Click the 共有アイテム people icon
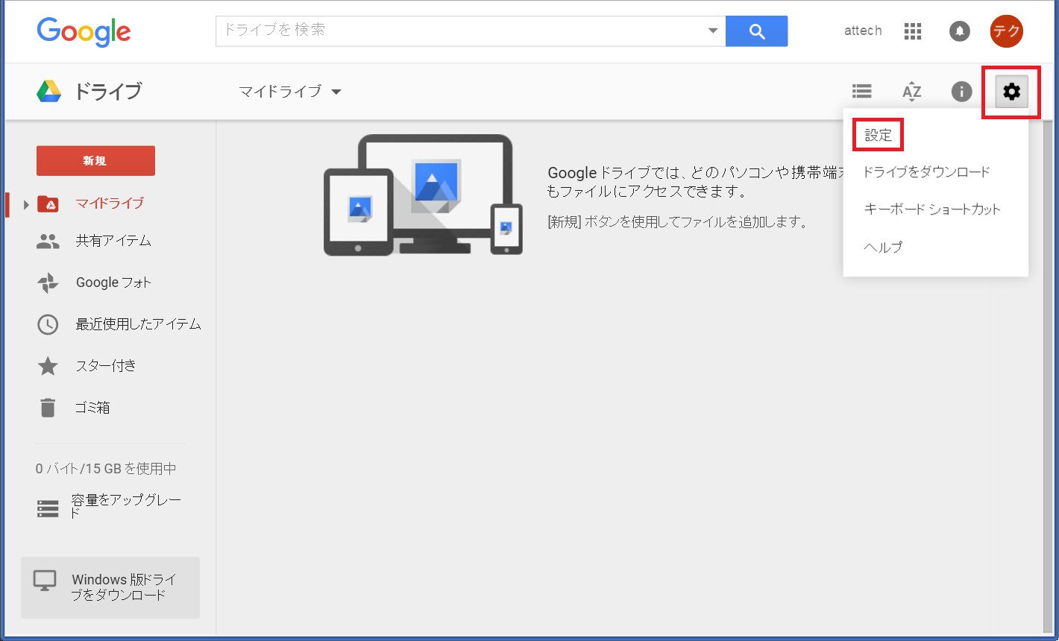The width and height of the screenshot is (1059, 641). click(x=48, y=241)
